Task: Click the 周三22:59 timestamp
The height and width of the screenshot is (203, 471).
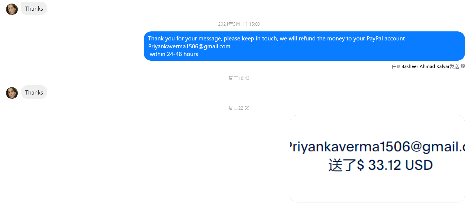Action: tap(239, 108)
